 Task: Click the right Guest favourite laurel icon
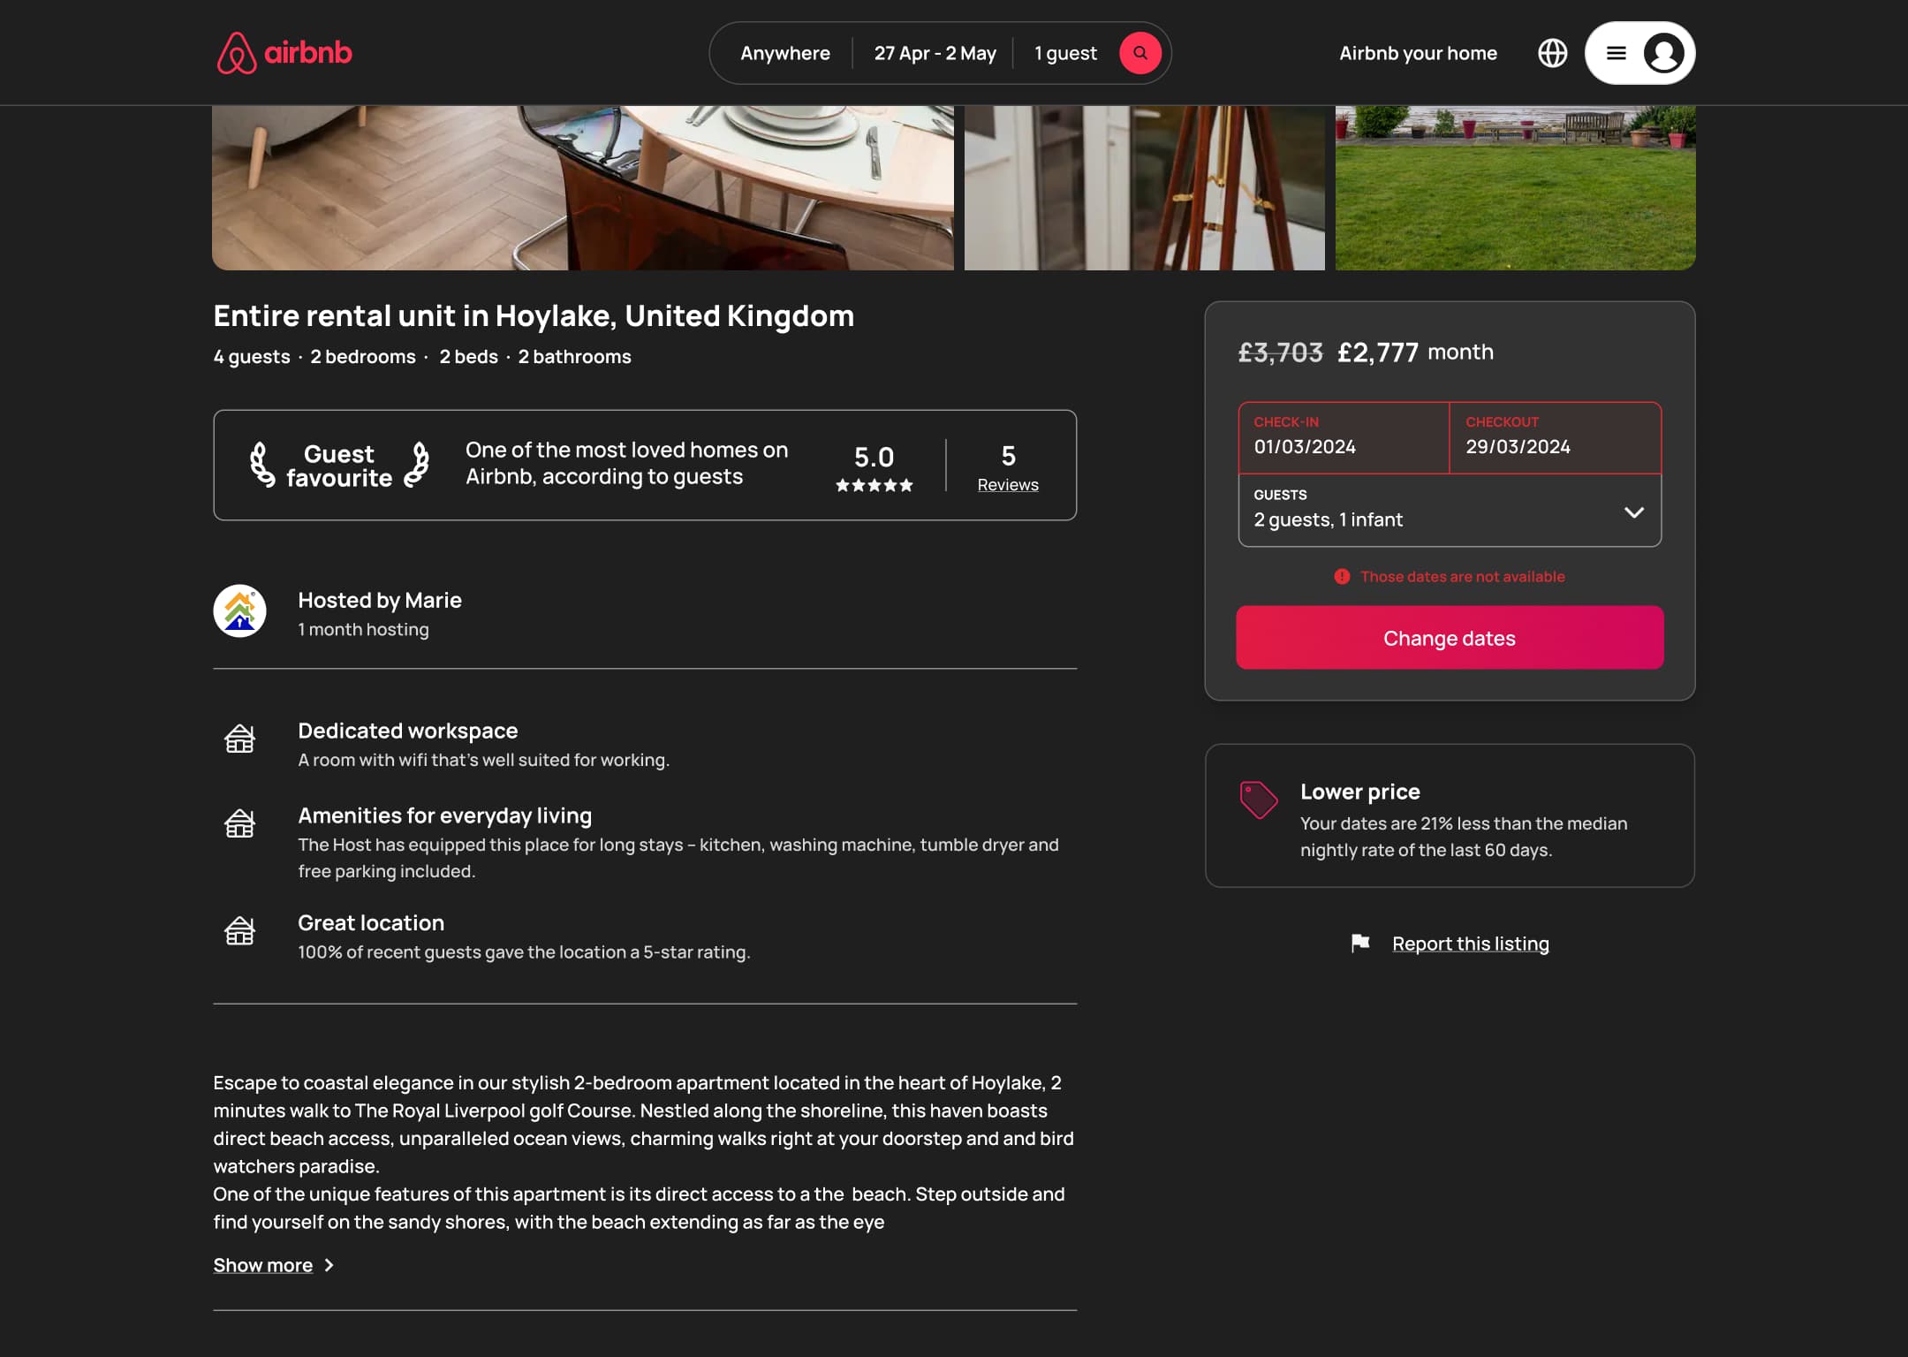click(x=417, y=465)
